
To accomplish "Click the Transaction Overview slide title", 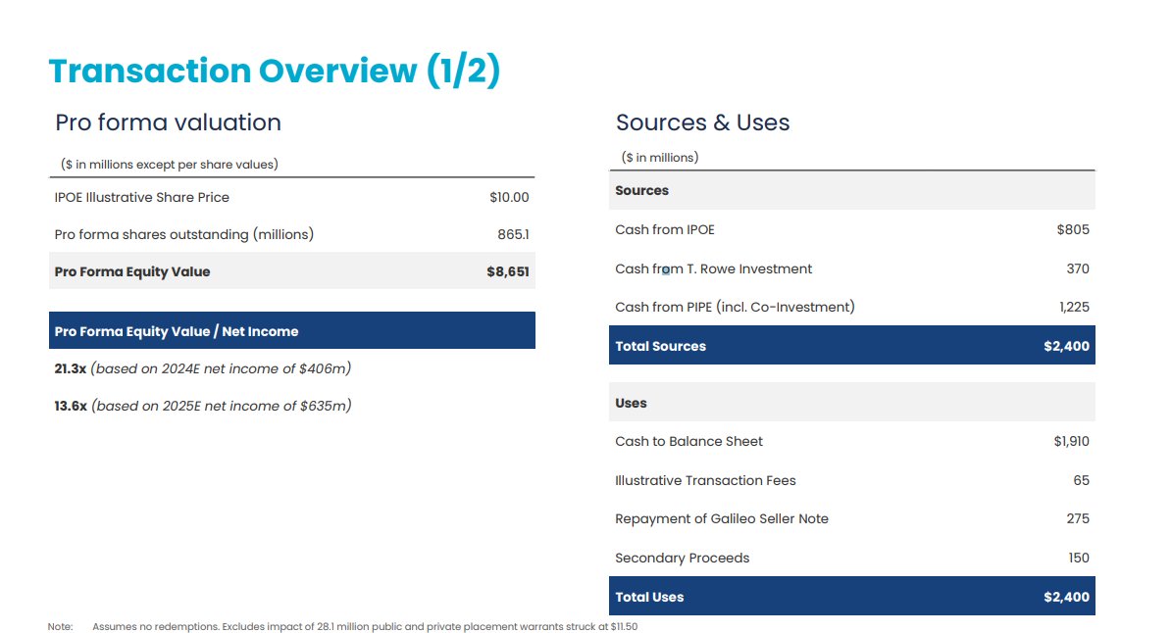I will (278, 71).
